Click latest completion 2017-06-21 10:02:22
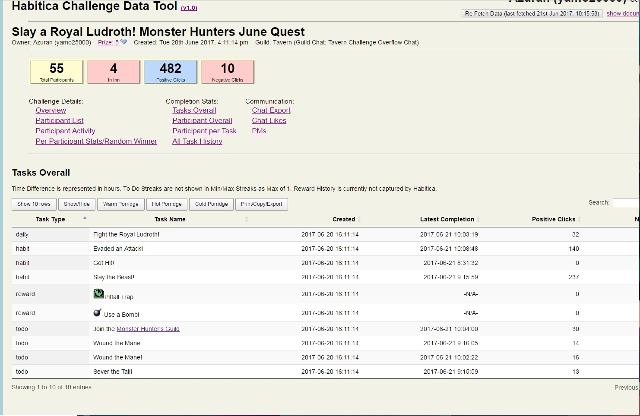The image size is (640, 416). click(x=449, y=357)
